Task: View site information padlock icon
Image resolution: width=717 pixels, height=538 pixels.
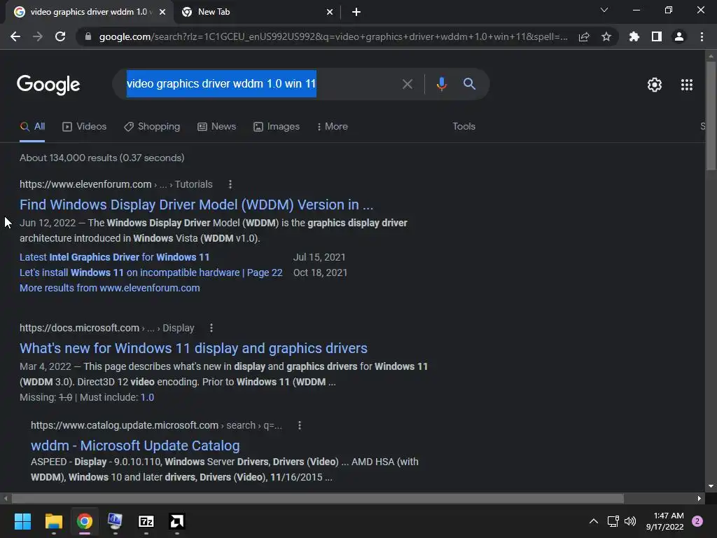Action: [88, 36]
